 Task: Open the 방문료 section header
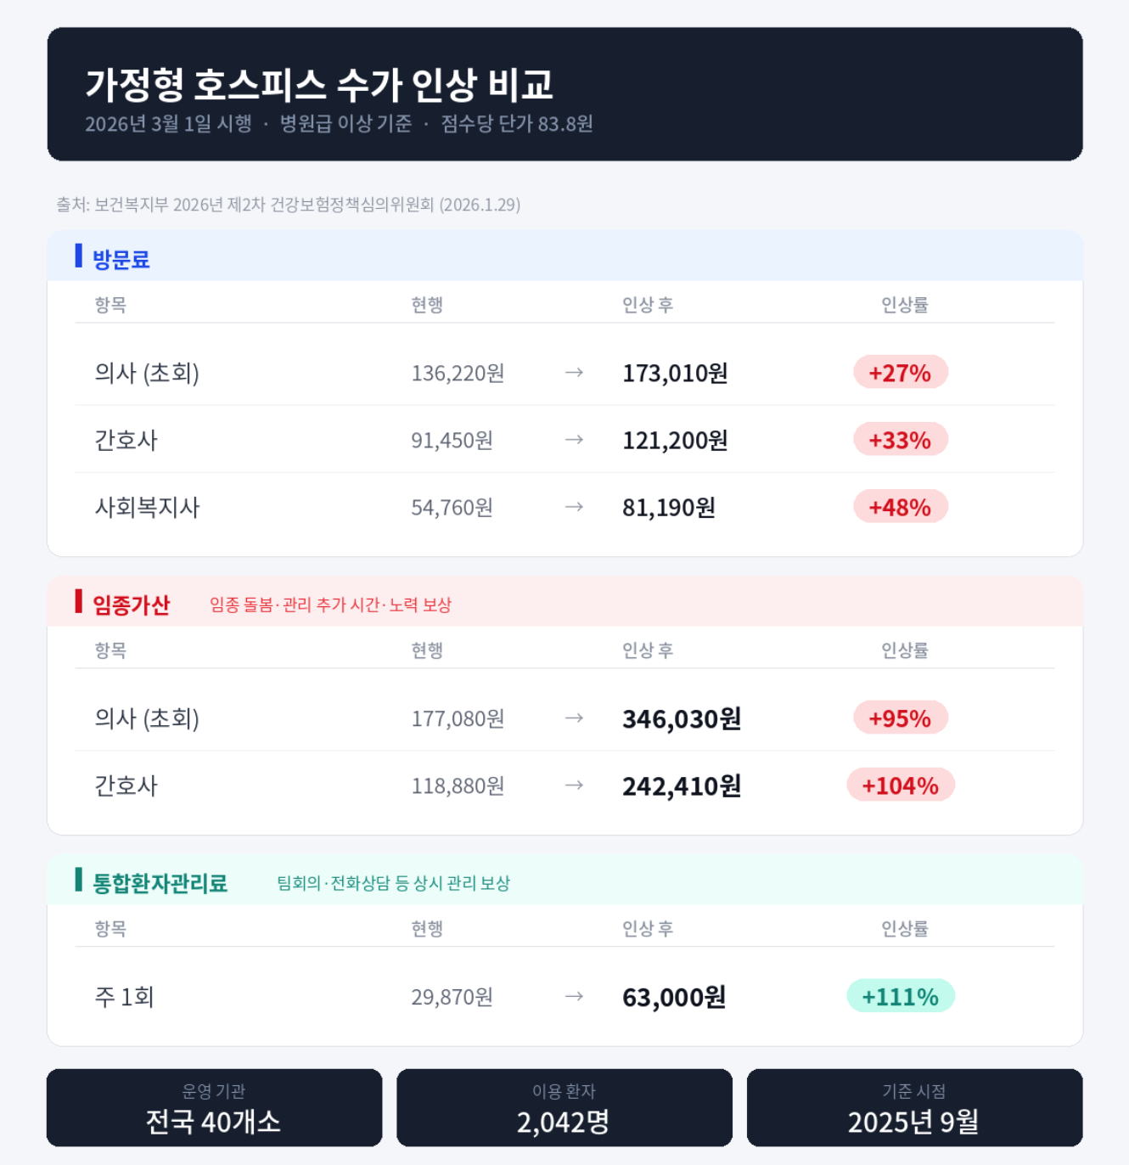pos(564,256)
